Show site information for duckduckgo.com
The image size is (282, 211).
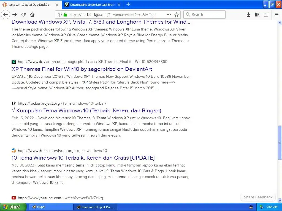point(60,15)
